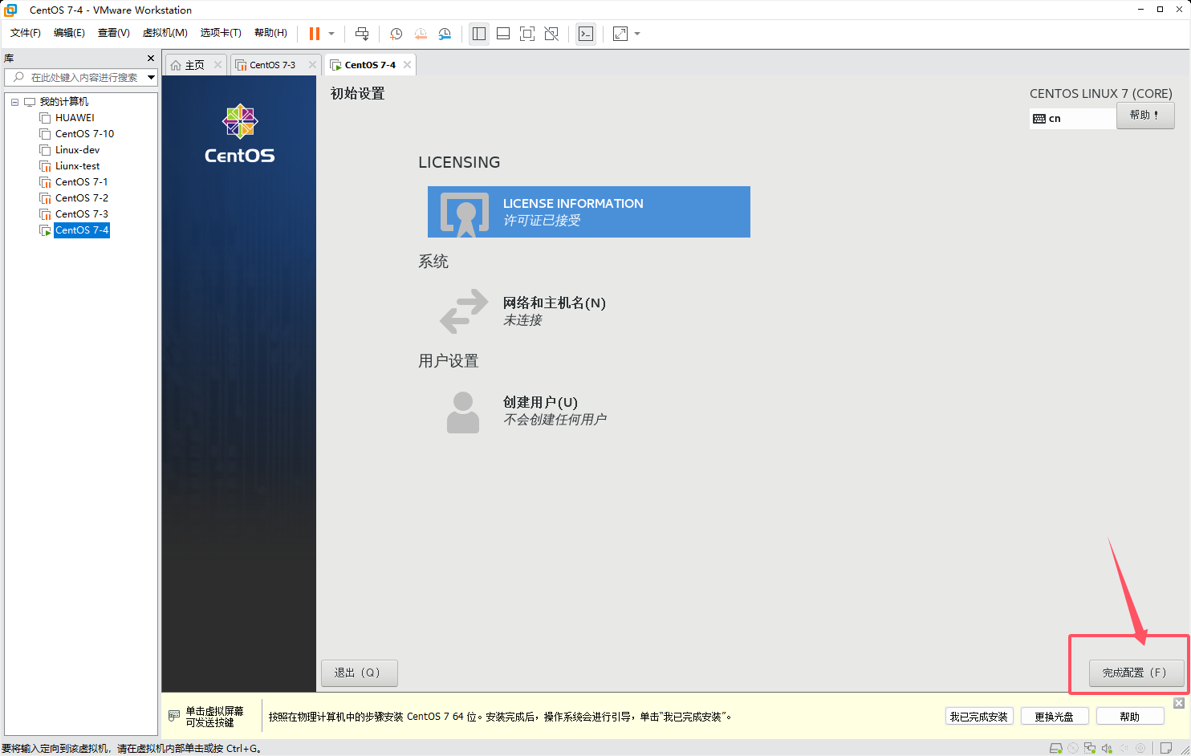Enter full screen mode
This screenshot has width=1191, height=756.
click(x=527, y=34)
